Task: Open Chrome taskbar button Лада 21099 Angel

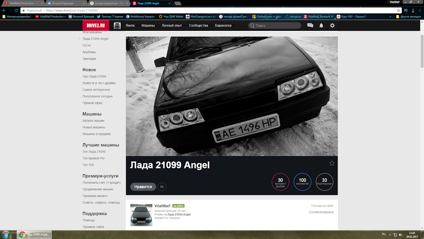Action: (34, 235)
